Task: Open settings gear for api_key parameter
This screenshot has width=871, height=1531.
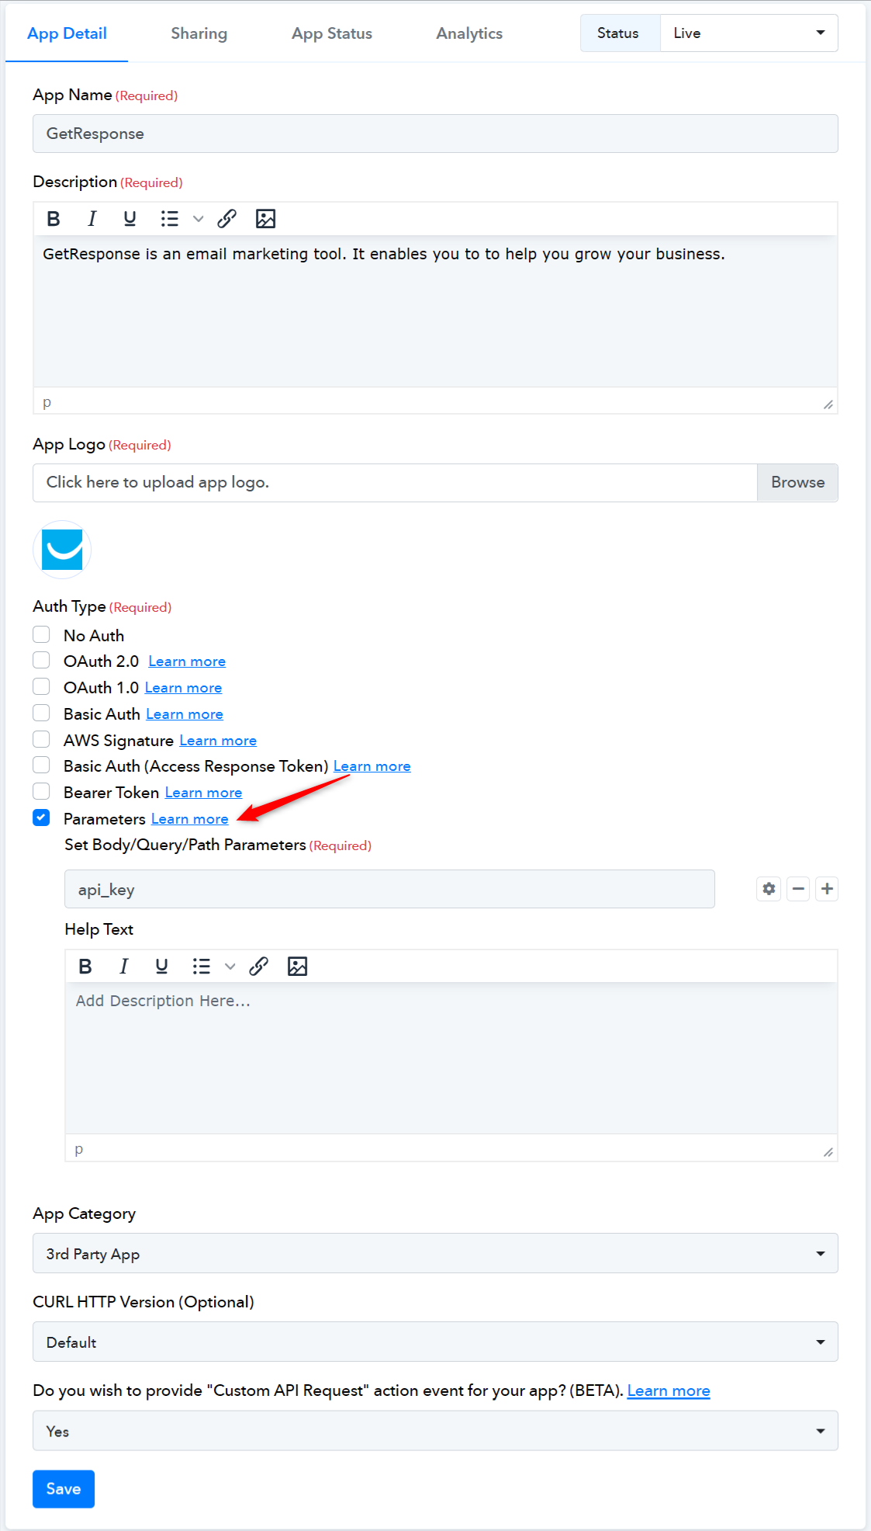Action: click(x=769, y=889)
